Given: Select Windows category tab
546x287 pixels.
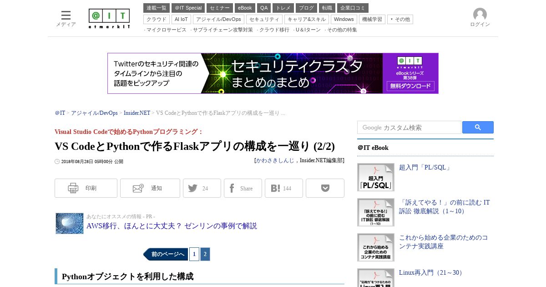Looking at the screenshot, I should click(x=344, y=19).
